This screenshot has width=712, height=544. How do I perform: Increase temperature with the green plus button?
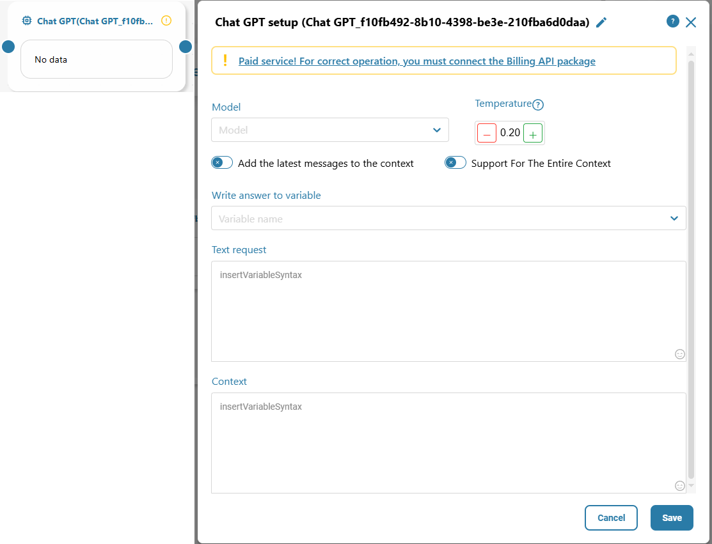[x=533, y=134]
